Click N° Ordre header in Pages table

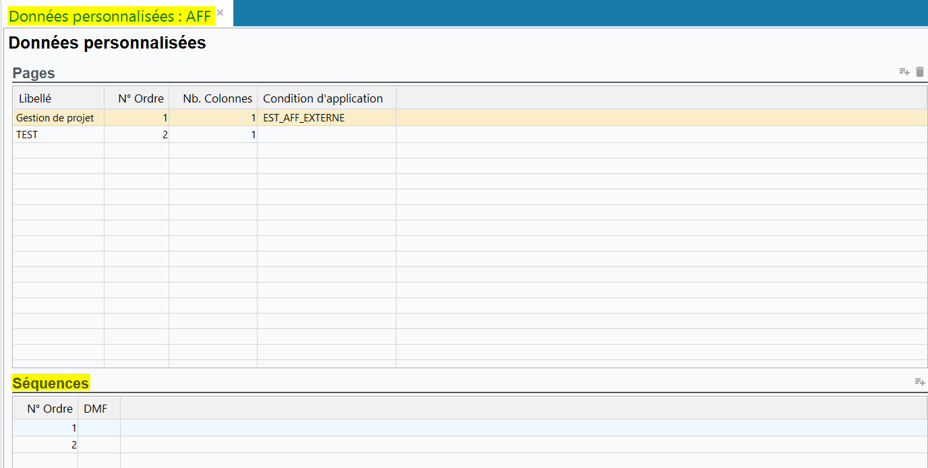click(x=140, y=98)
